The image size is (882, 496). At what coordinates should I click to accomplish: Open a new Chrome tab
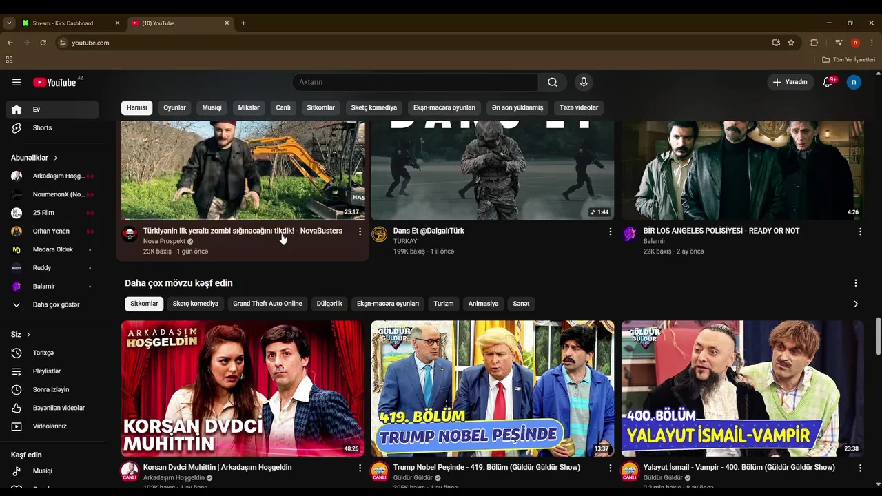coord(243,23)
